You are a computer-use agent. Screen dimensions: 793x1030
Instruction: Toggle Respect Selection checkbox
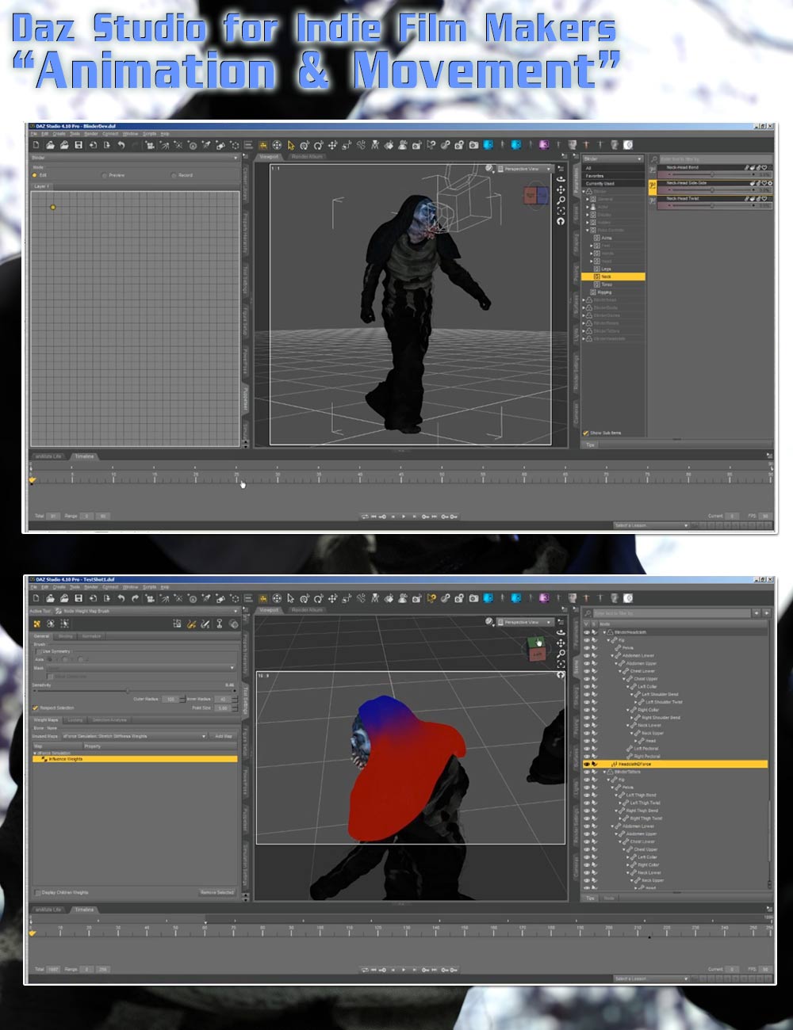(x=36, y=708)
